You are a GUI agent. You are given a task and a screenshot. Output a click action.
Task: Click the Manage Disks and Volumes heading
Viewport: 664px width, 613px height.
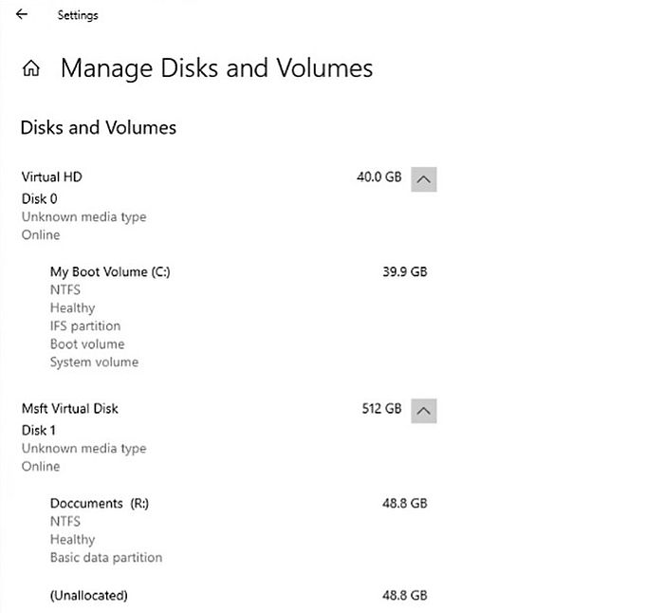click(x=216, y=68)
